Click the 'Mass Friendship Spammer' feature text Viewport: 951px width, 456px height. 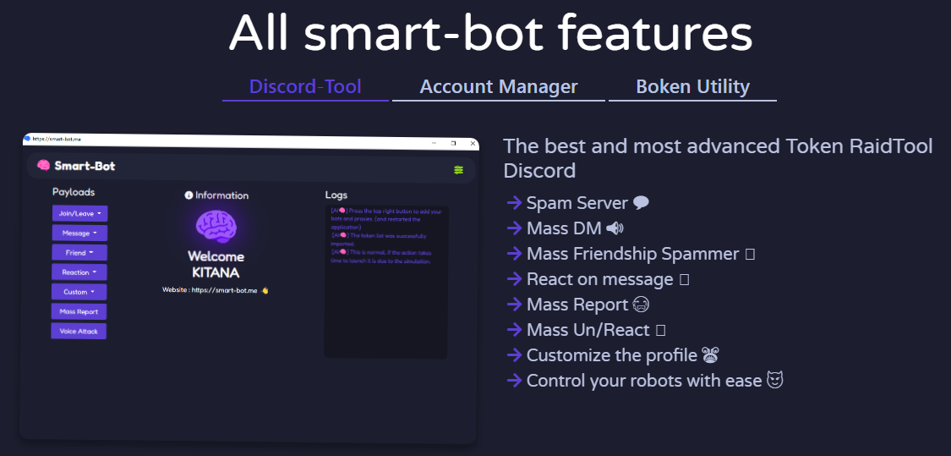click(x=633, y=254)
